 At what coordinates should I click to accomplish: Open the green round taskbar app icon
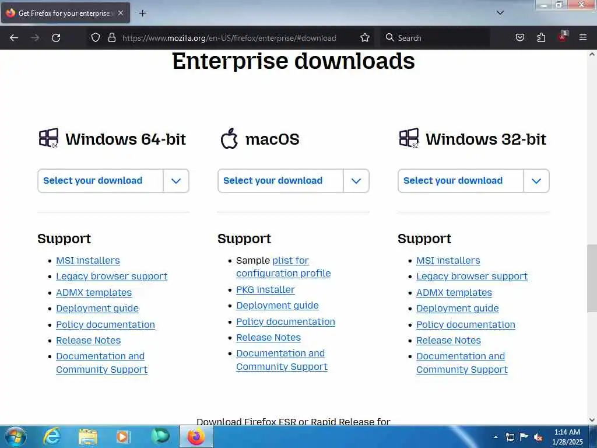[x=160, y=436]
